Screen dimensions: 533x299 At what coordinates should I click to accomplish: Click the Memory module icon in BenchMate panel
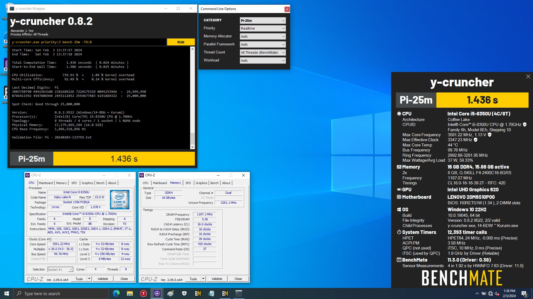[x=399, y=167]
